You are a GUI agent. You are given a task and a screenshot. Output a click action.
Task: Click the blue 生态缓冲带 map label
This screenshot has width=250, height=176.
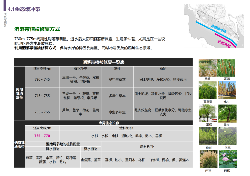pos(219,29)
